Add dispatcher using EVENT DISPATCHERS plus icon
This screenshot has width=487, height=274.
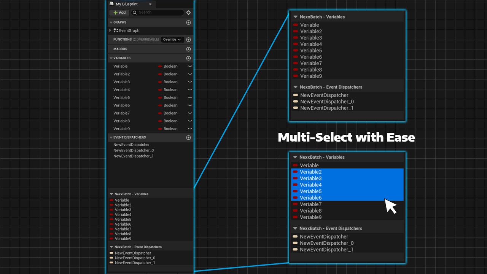pos(188,137)
